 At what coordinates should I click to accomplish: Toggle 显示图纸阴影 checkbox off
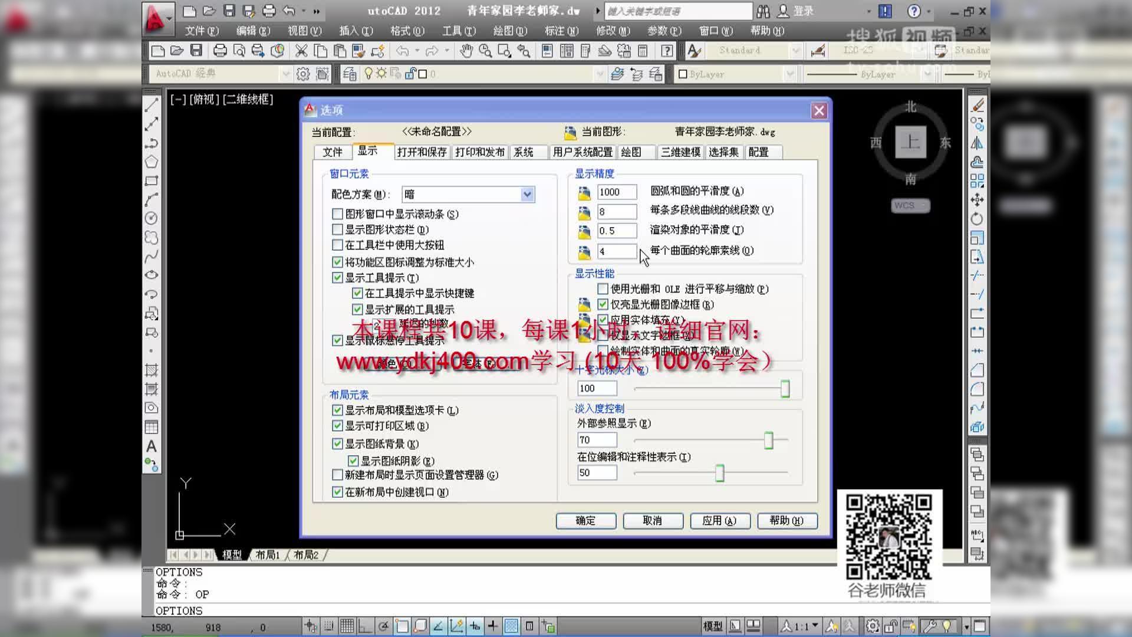coord(353,461)
